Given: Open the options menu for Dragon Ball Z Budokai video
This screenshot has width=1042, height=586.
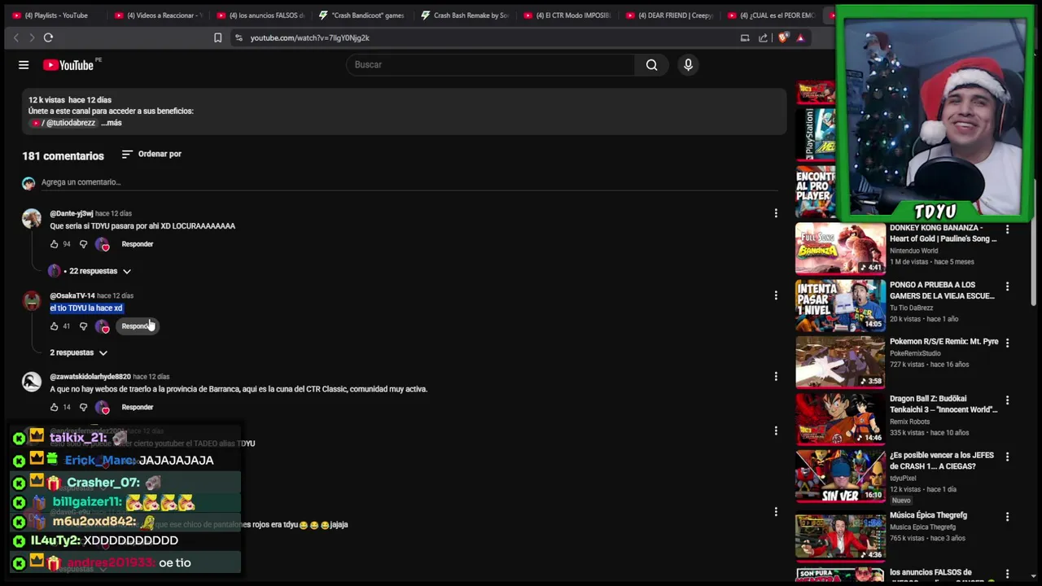Looking at the screenshot, I should tap(1007, 400).
